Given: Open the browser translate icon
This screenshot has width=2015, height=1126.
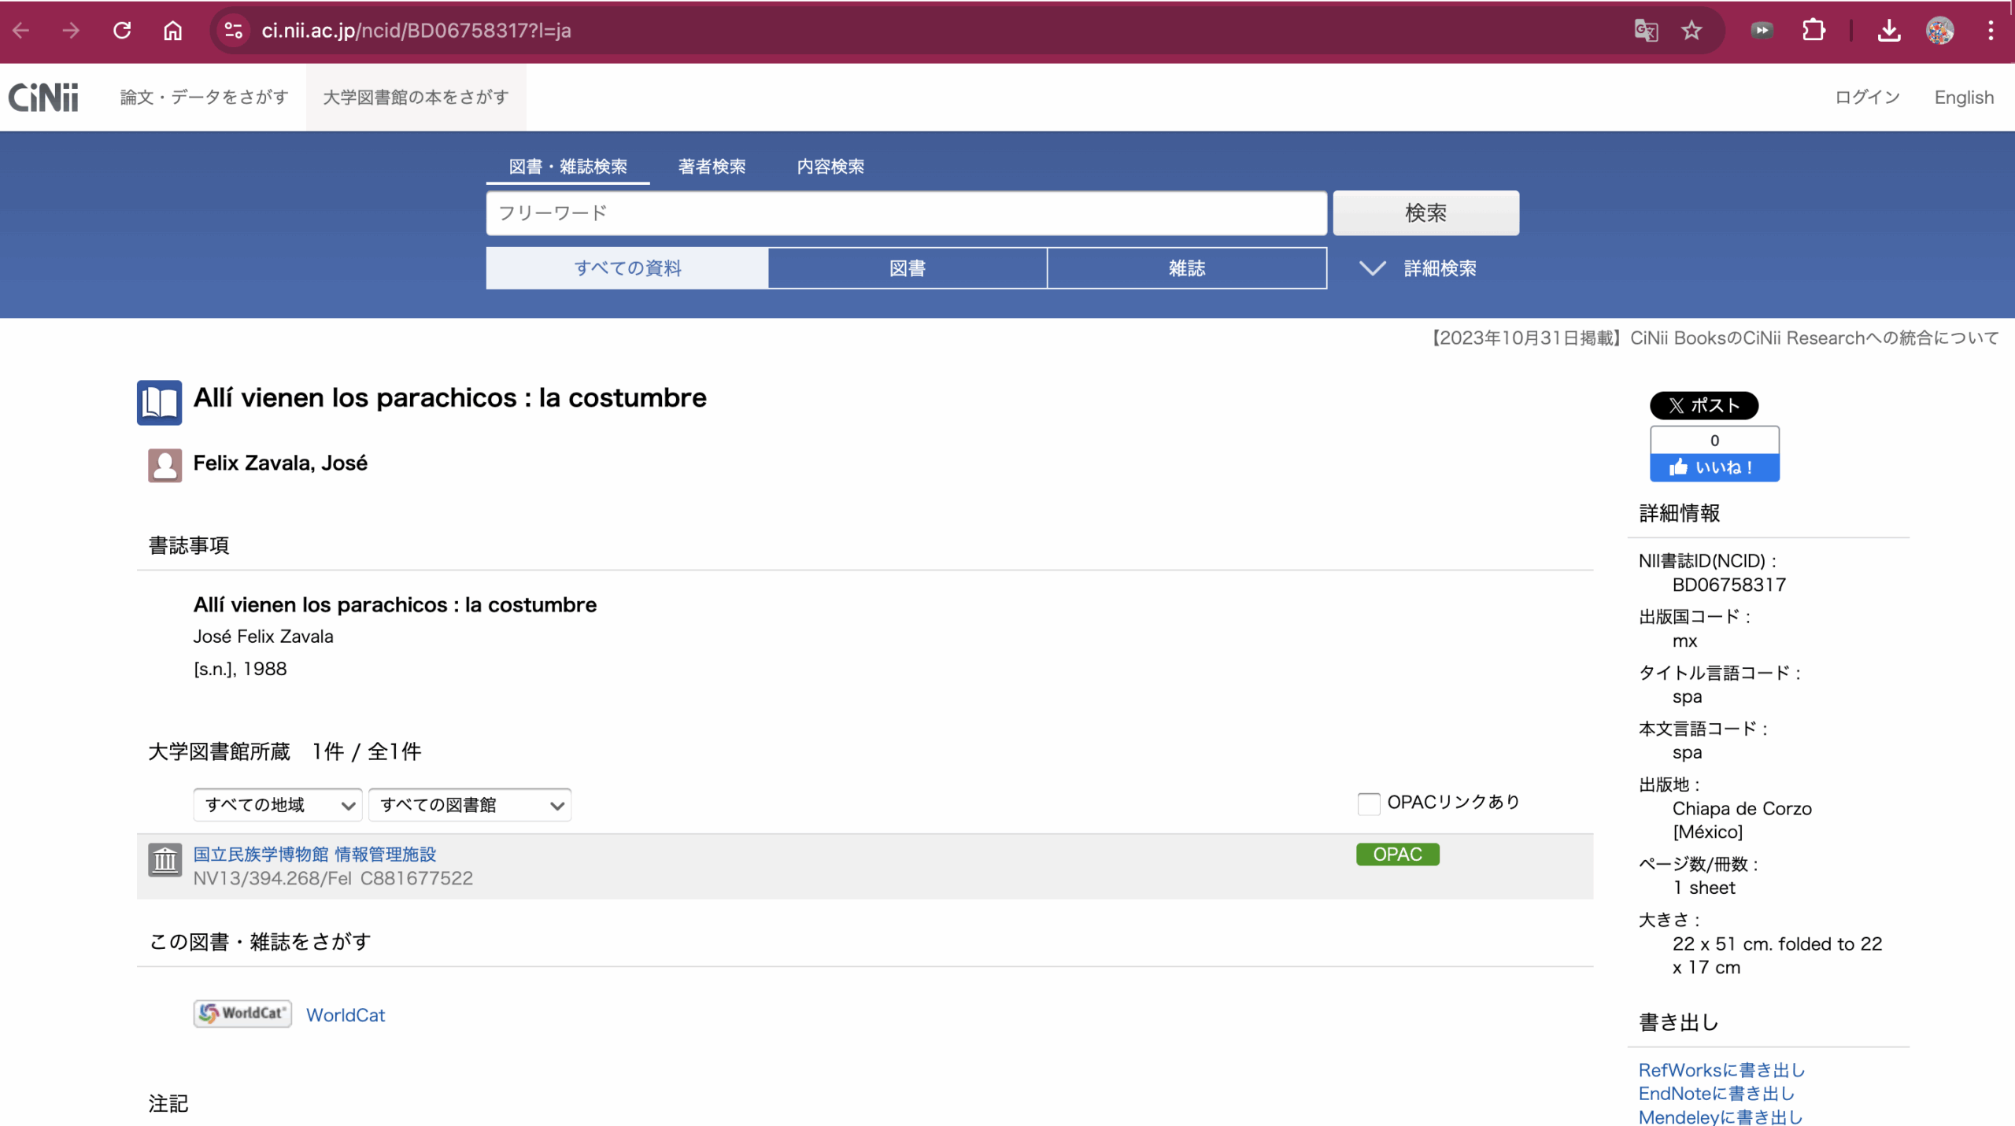Looking at the screenshot, I should [x=1646, y=31].
